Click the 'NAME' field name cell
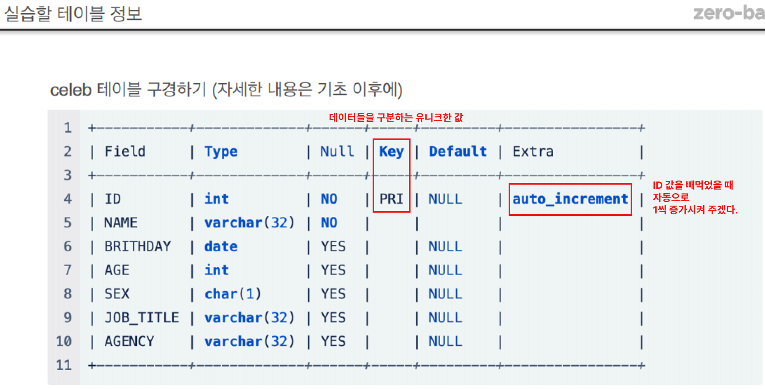 tap(121, 223)
